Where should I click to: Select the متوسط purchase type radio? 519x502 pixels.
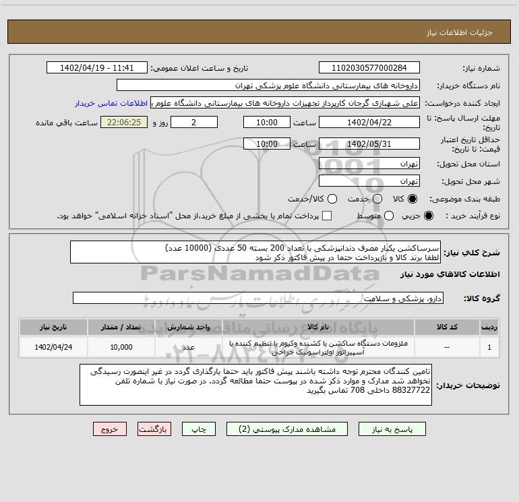[389, 216]
